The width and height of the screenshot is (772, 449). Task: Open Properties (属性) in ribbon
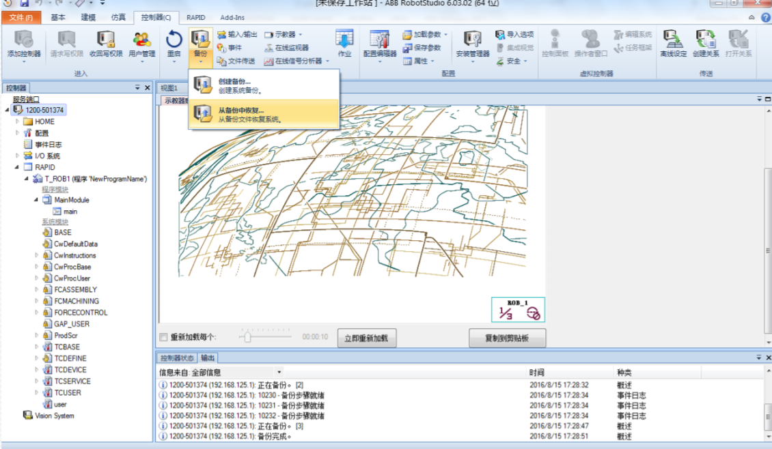click(x=419, y=61)
